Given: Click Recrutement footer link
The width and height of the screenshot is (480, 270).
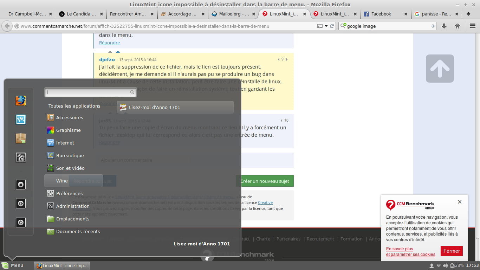Looking at the screenshot, I should 320,239.
